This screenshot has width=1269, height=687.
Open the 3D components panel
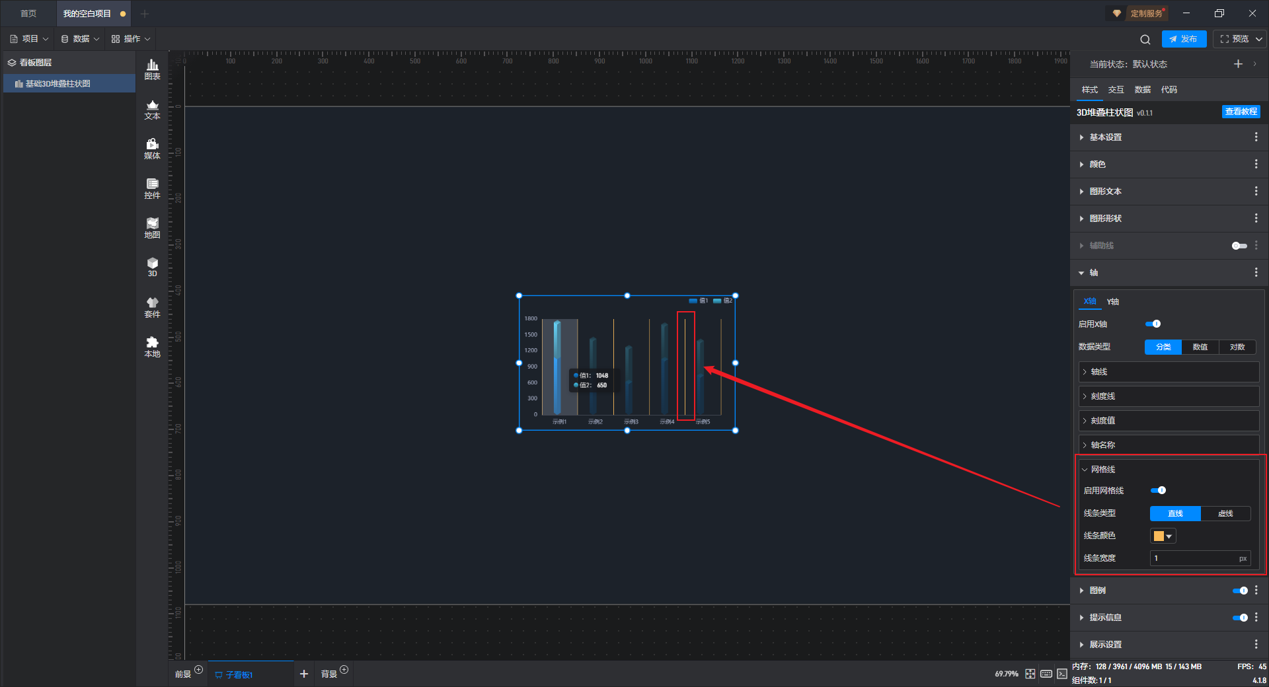(152, 267)
